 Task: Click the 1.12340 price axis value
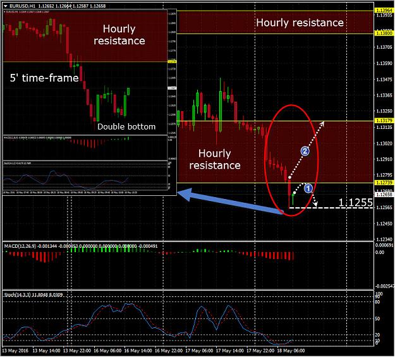tap(384, 239)
